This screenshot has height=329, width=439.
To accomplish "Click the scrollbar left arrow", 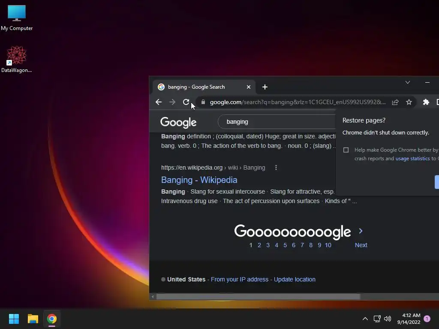I will pos(153,296).
